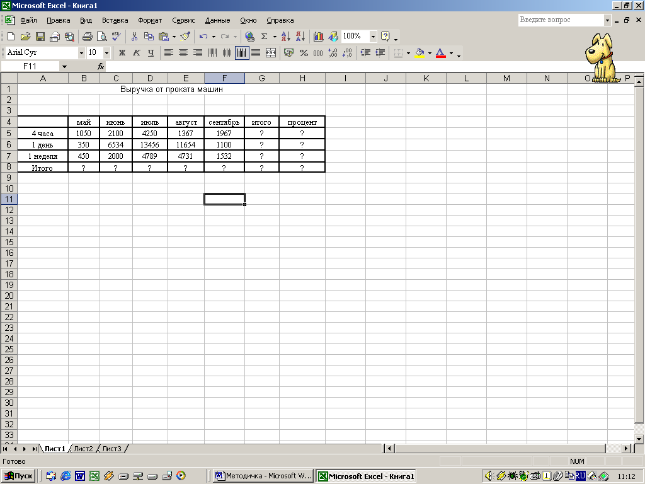645x484 pixels.
Task: Apply the red Font Color A
Action: (x=440, y=53)
